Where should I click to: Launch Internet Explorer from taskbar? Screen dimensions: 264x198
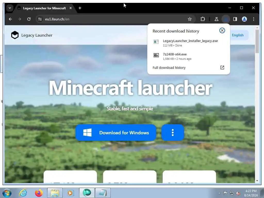(x=23, y=193)
